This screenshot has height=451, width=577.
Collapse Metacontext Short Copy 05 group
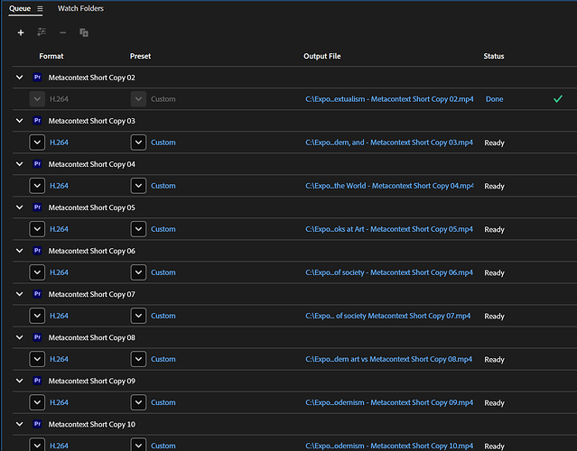(20, 207)
